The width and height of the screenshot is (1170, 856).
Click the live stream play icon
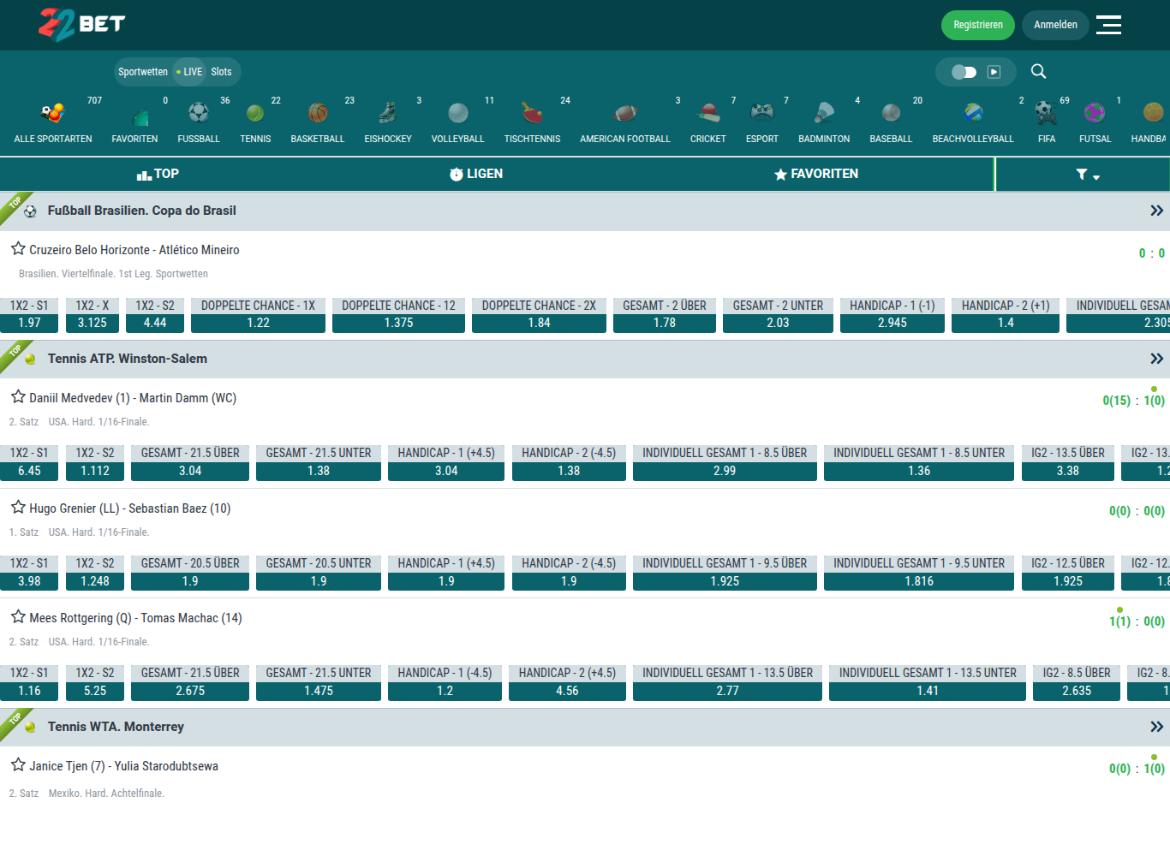point(994,72)
